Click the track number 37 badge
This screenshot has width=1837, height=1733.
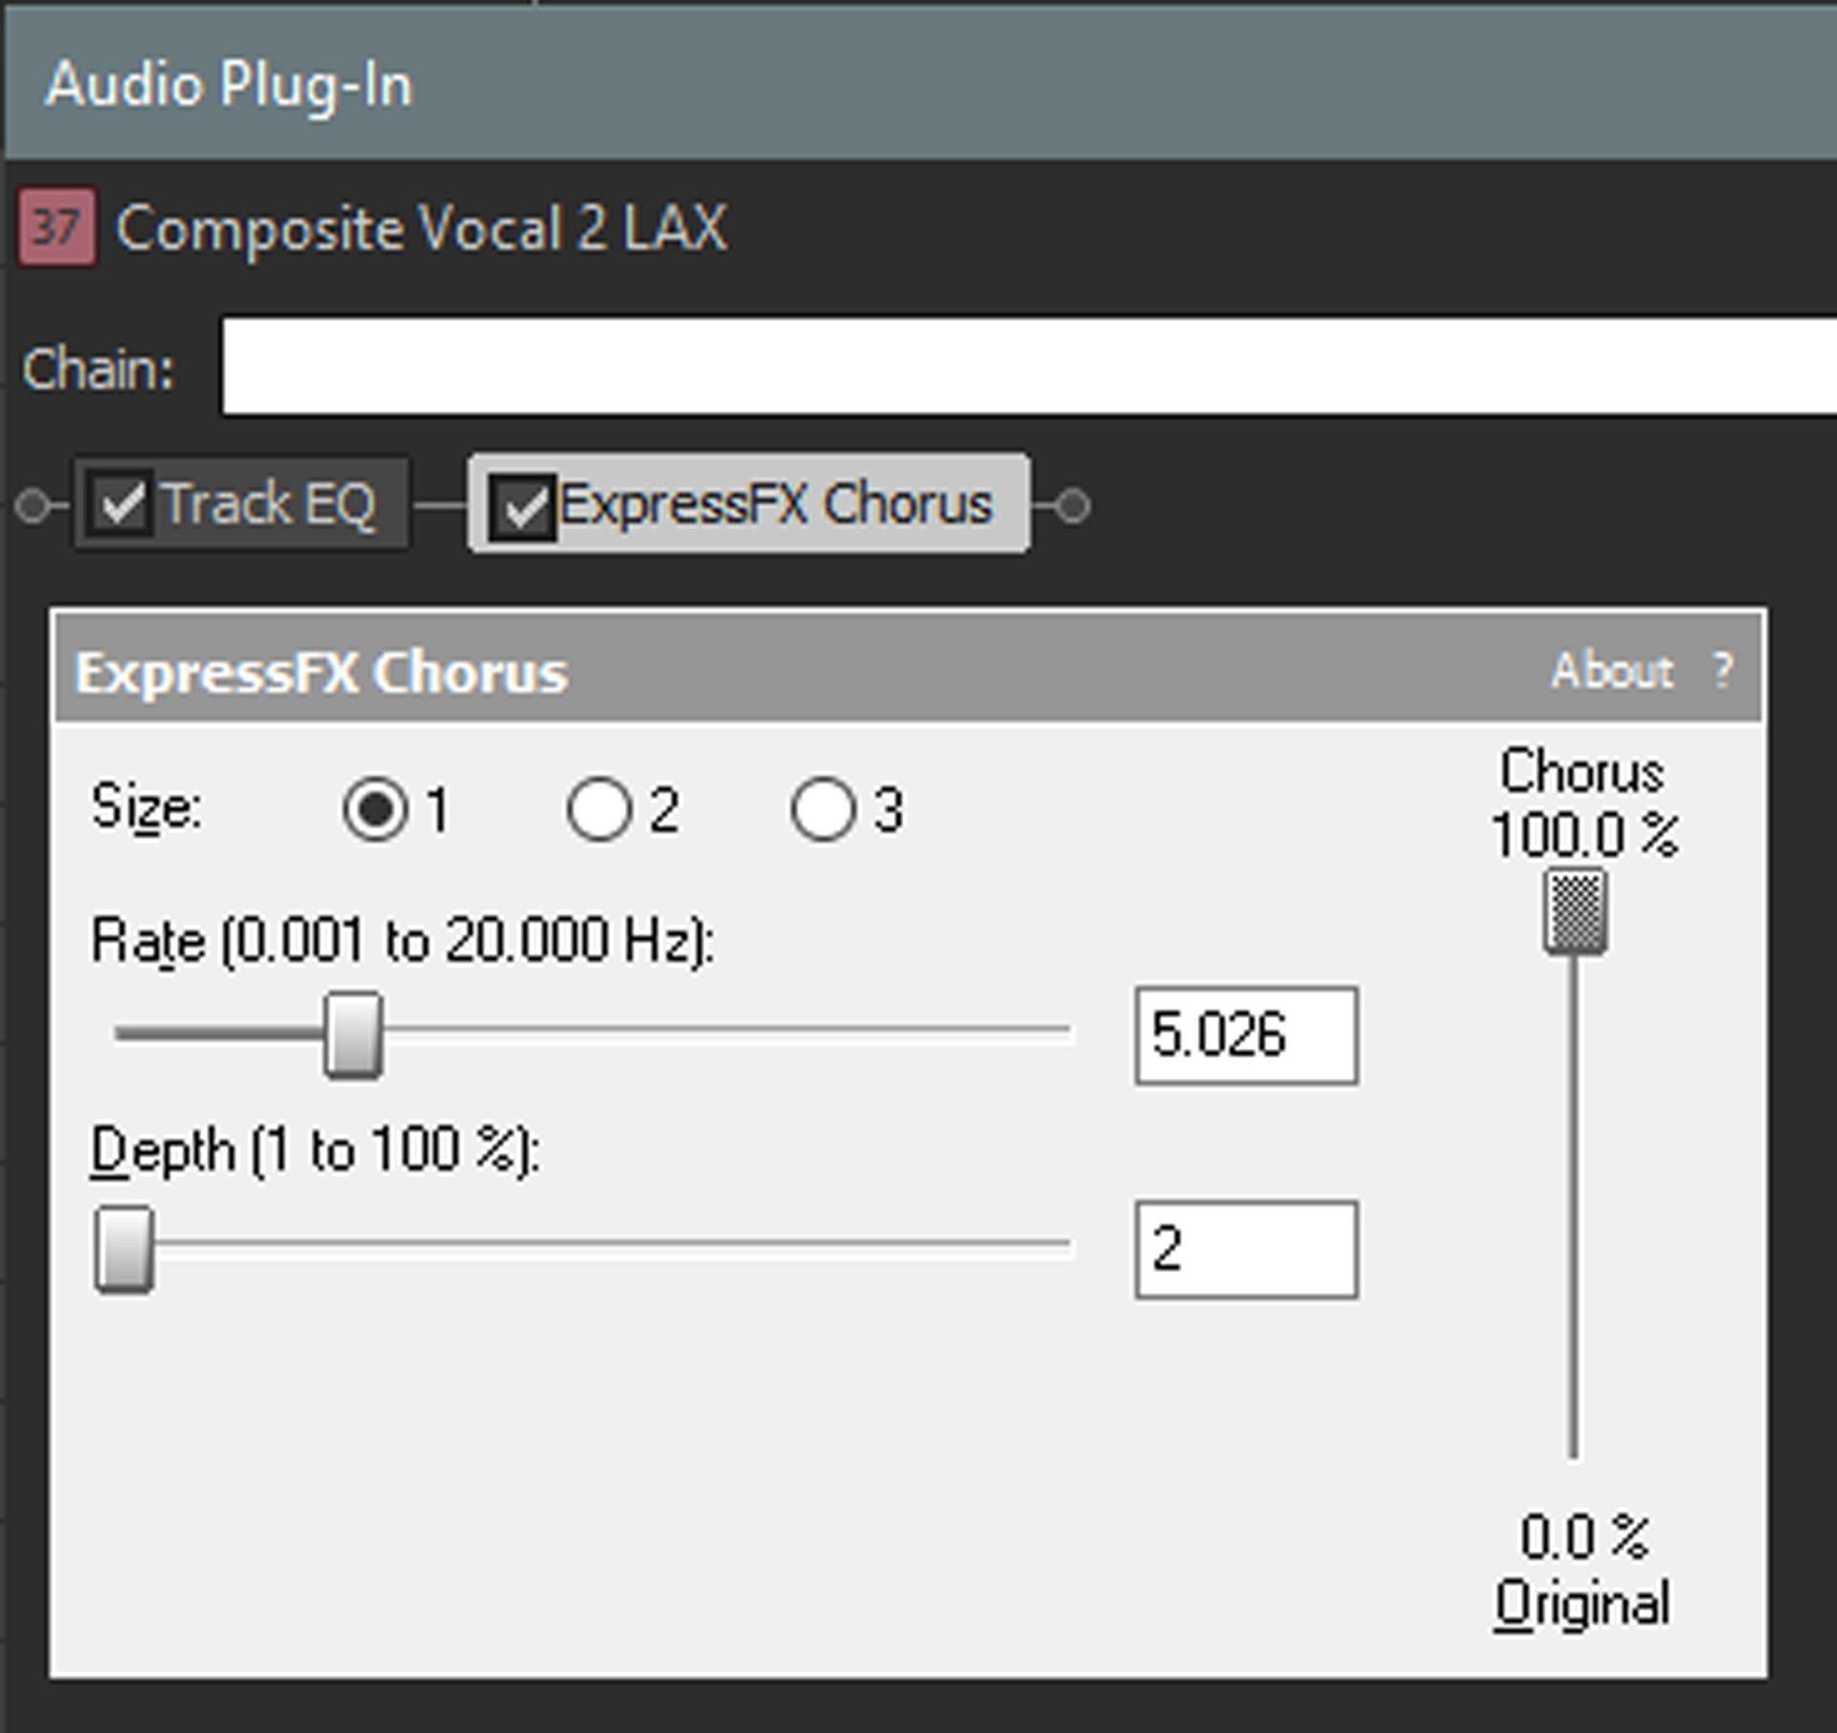(56, 227)
